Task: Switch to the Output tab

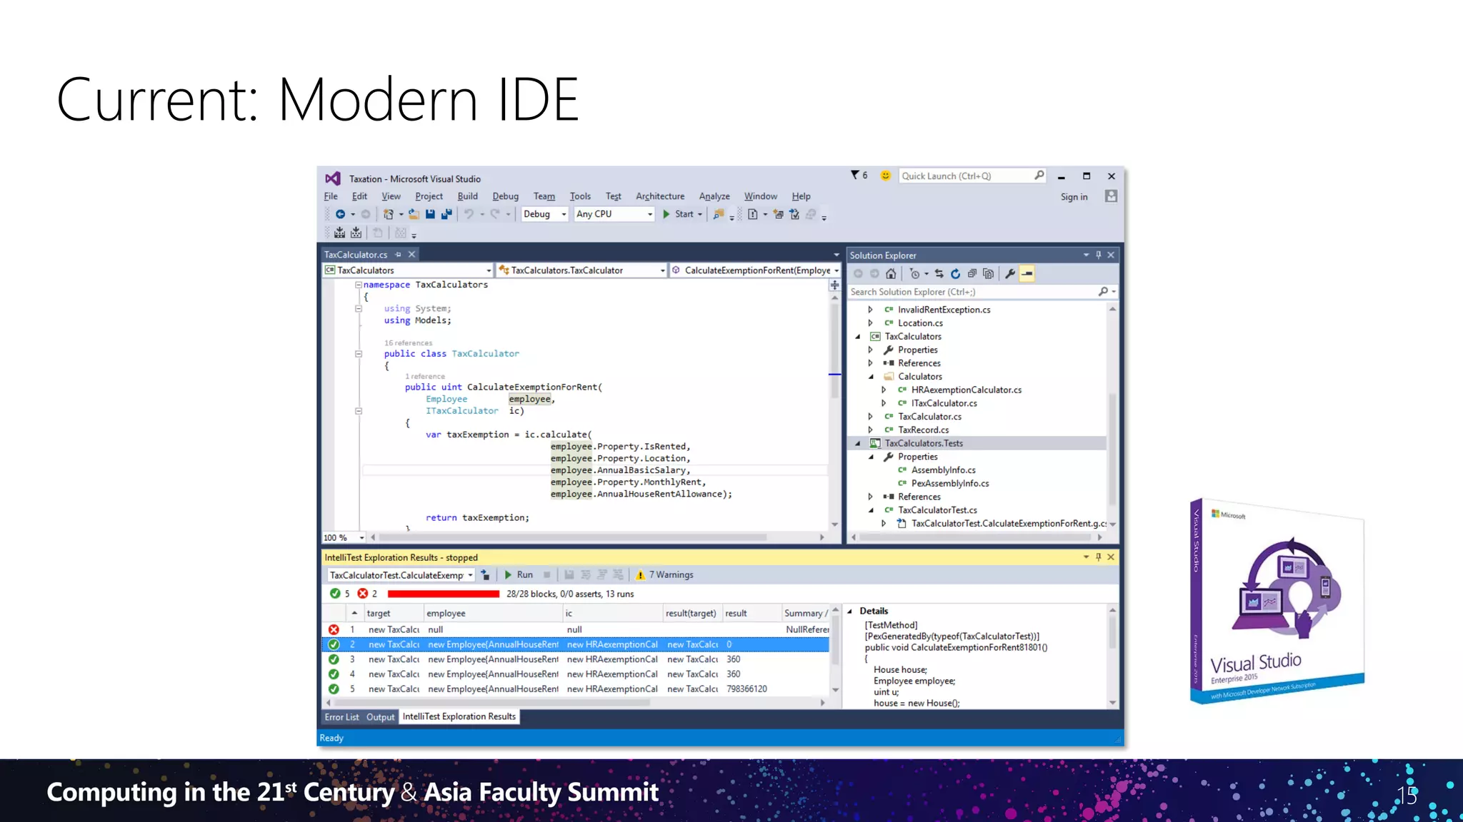Action: (x=380, y=717)
